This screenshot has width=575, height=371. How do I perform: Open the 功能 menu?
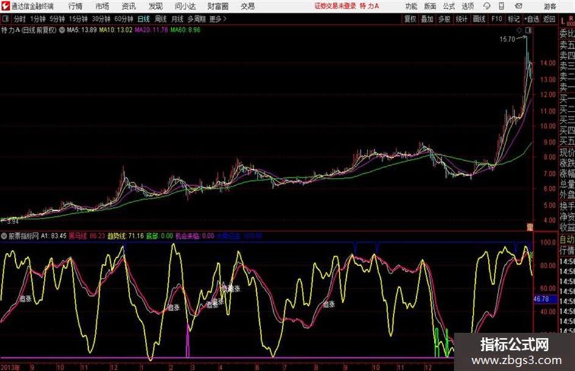click(411, 6)
